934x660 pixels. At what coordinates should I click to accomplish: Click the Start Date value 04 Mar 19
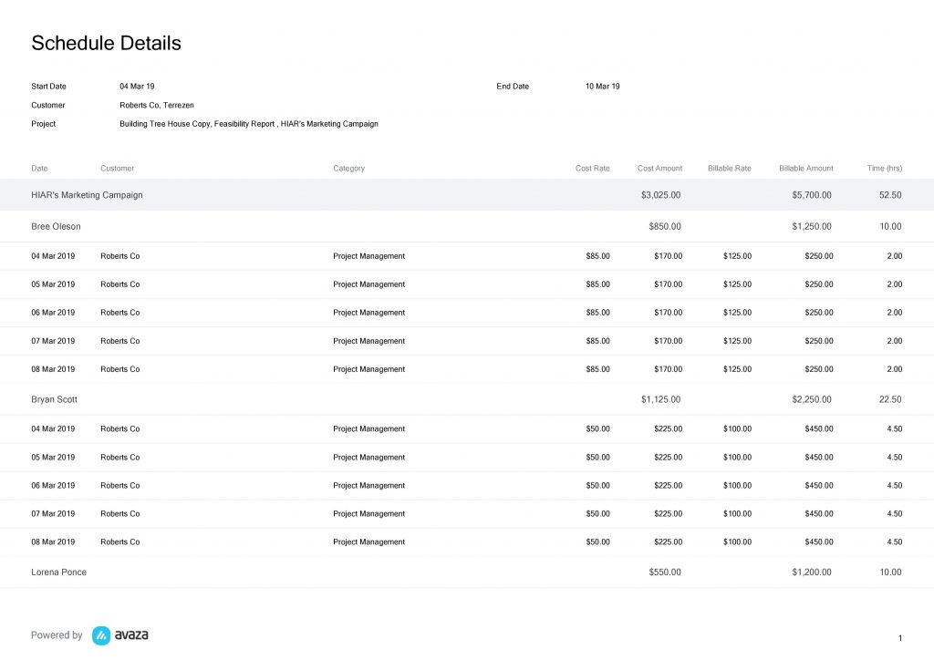click(x=137, y=86)
